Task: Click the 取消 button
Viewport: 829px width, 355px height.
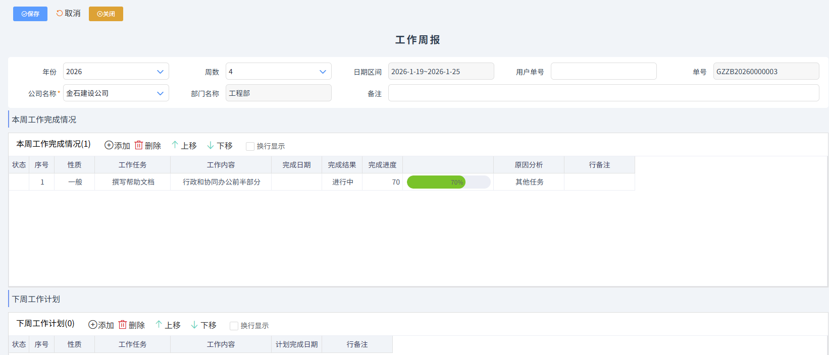Action: point(68,14)
